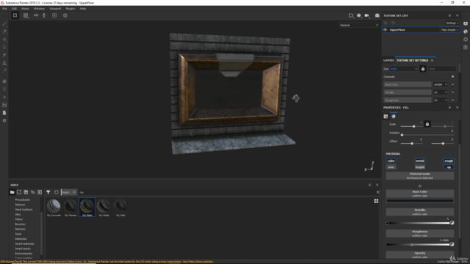Open the Roughness channel format dropdown

pyautogui.click(x=441, y=100)
